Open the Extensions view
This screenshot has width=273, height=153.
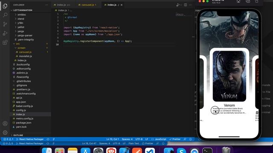click(x=5, y=42)
